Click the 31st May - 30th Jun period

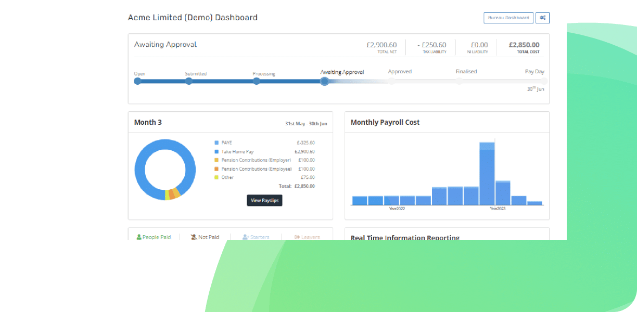coord(306,124)
